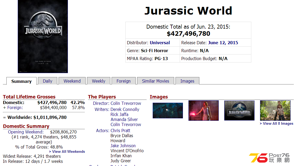The height and width of the screenshot is (166, 294).
Task: Open the Weekly tab
Action: click(x=99, y=81)
